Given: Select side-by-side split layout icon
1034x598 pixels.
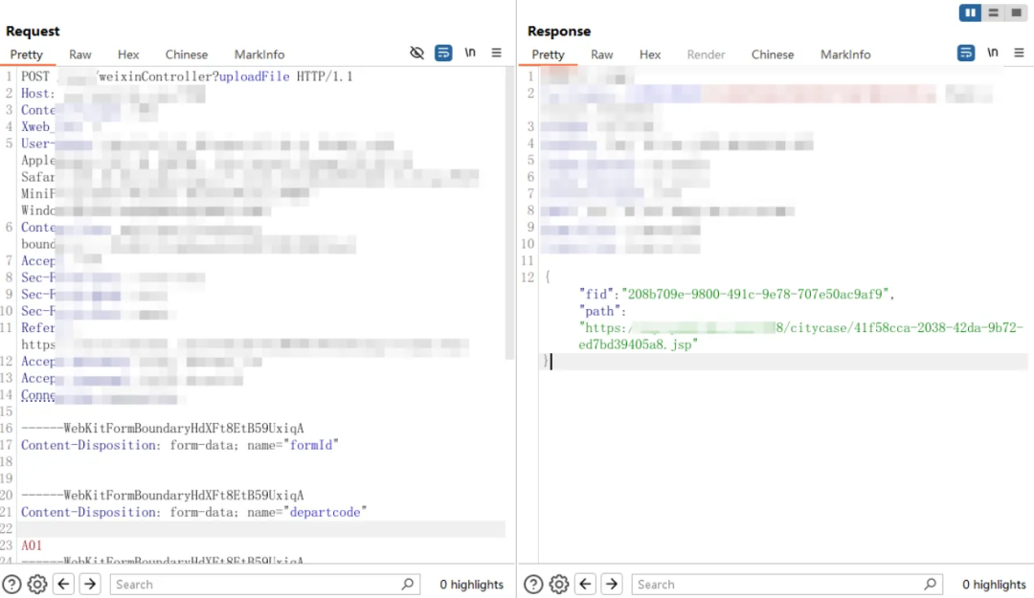Looking at the screenshot, I should (x=971, y=12).
